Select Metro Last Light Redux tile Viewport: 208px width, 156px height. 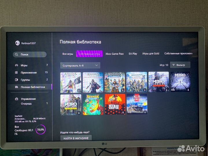point(71,105)
